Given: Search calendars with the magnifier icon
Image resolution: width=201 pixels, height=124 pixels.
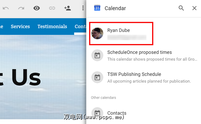Looking at the screenshot, I should pos(181,8).
